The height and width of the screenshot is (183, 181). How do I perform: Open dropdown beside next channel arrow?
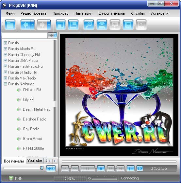click(49, 25)
